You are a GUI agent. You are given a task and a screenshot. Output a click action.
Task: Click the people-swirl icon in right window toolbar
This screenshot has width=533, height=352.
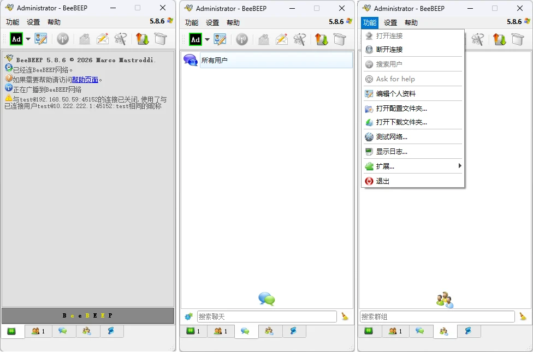click(478, 39)
